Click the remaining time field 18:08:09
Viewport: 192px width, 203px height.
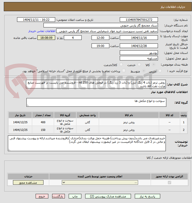[46, 38]
